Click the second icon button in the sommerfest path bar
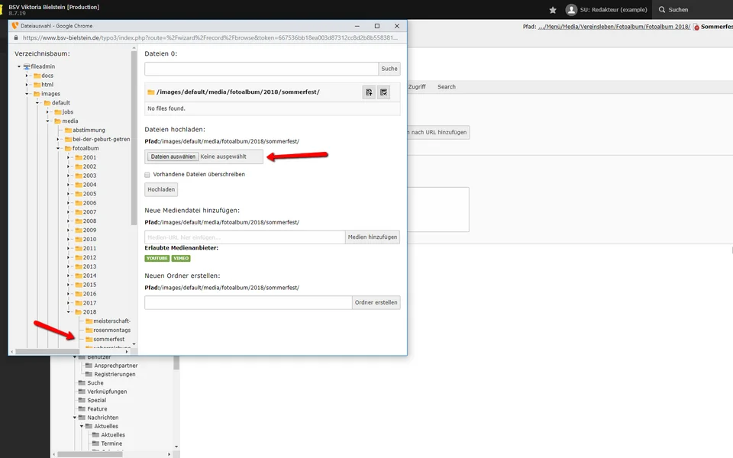 384,92
